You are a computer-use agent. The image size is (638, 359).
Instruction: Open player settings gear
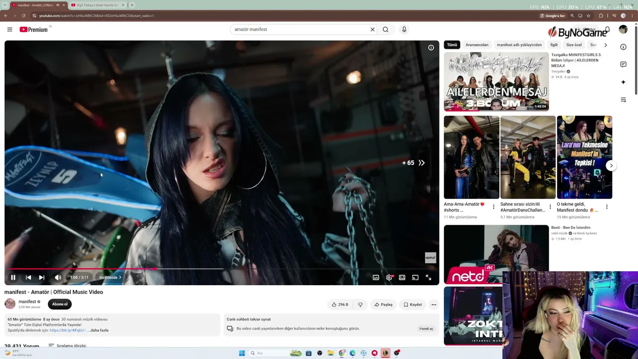coord(389,278)
